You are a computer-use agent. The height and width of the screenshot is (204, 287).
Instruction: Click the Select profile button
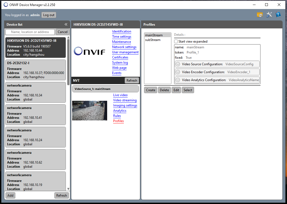(x=188, y=90)
